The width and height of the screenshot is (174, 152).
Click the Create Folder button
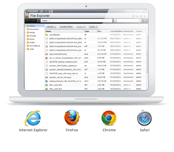[x=66, y=27]
